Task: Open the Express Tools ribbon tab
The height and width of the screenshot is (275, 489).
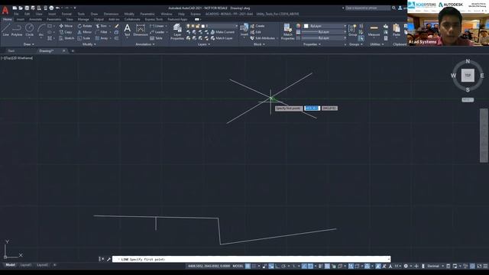Action: (154, 19)
